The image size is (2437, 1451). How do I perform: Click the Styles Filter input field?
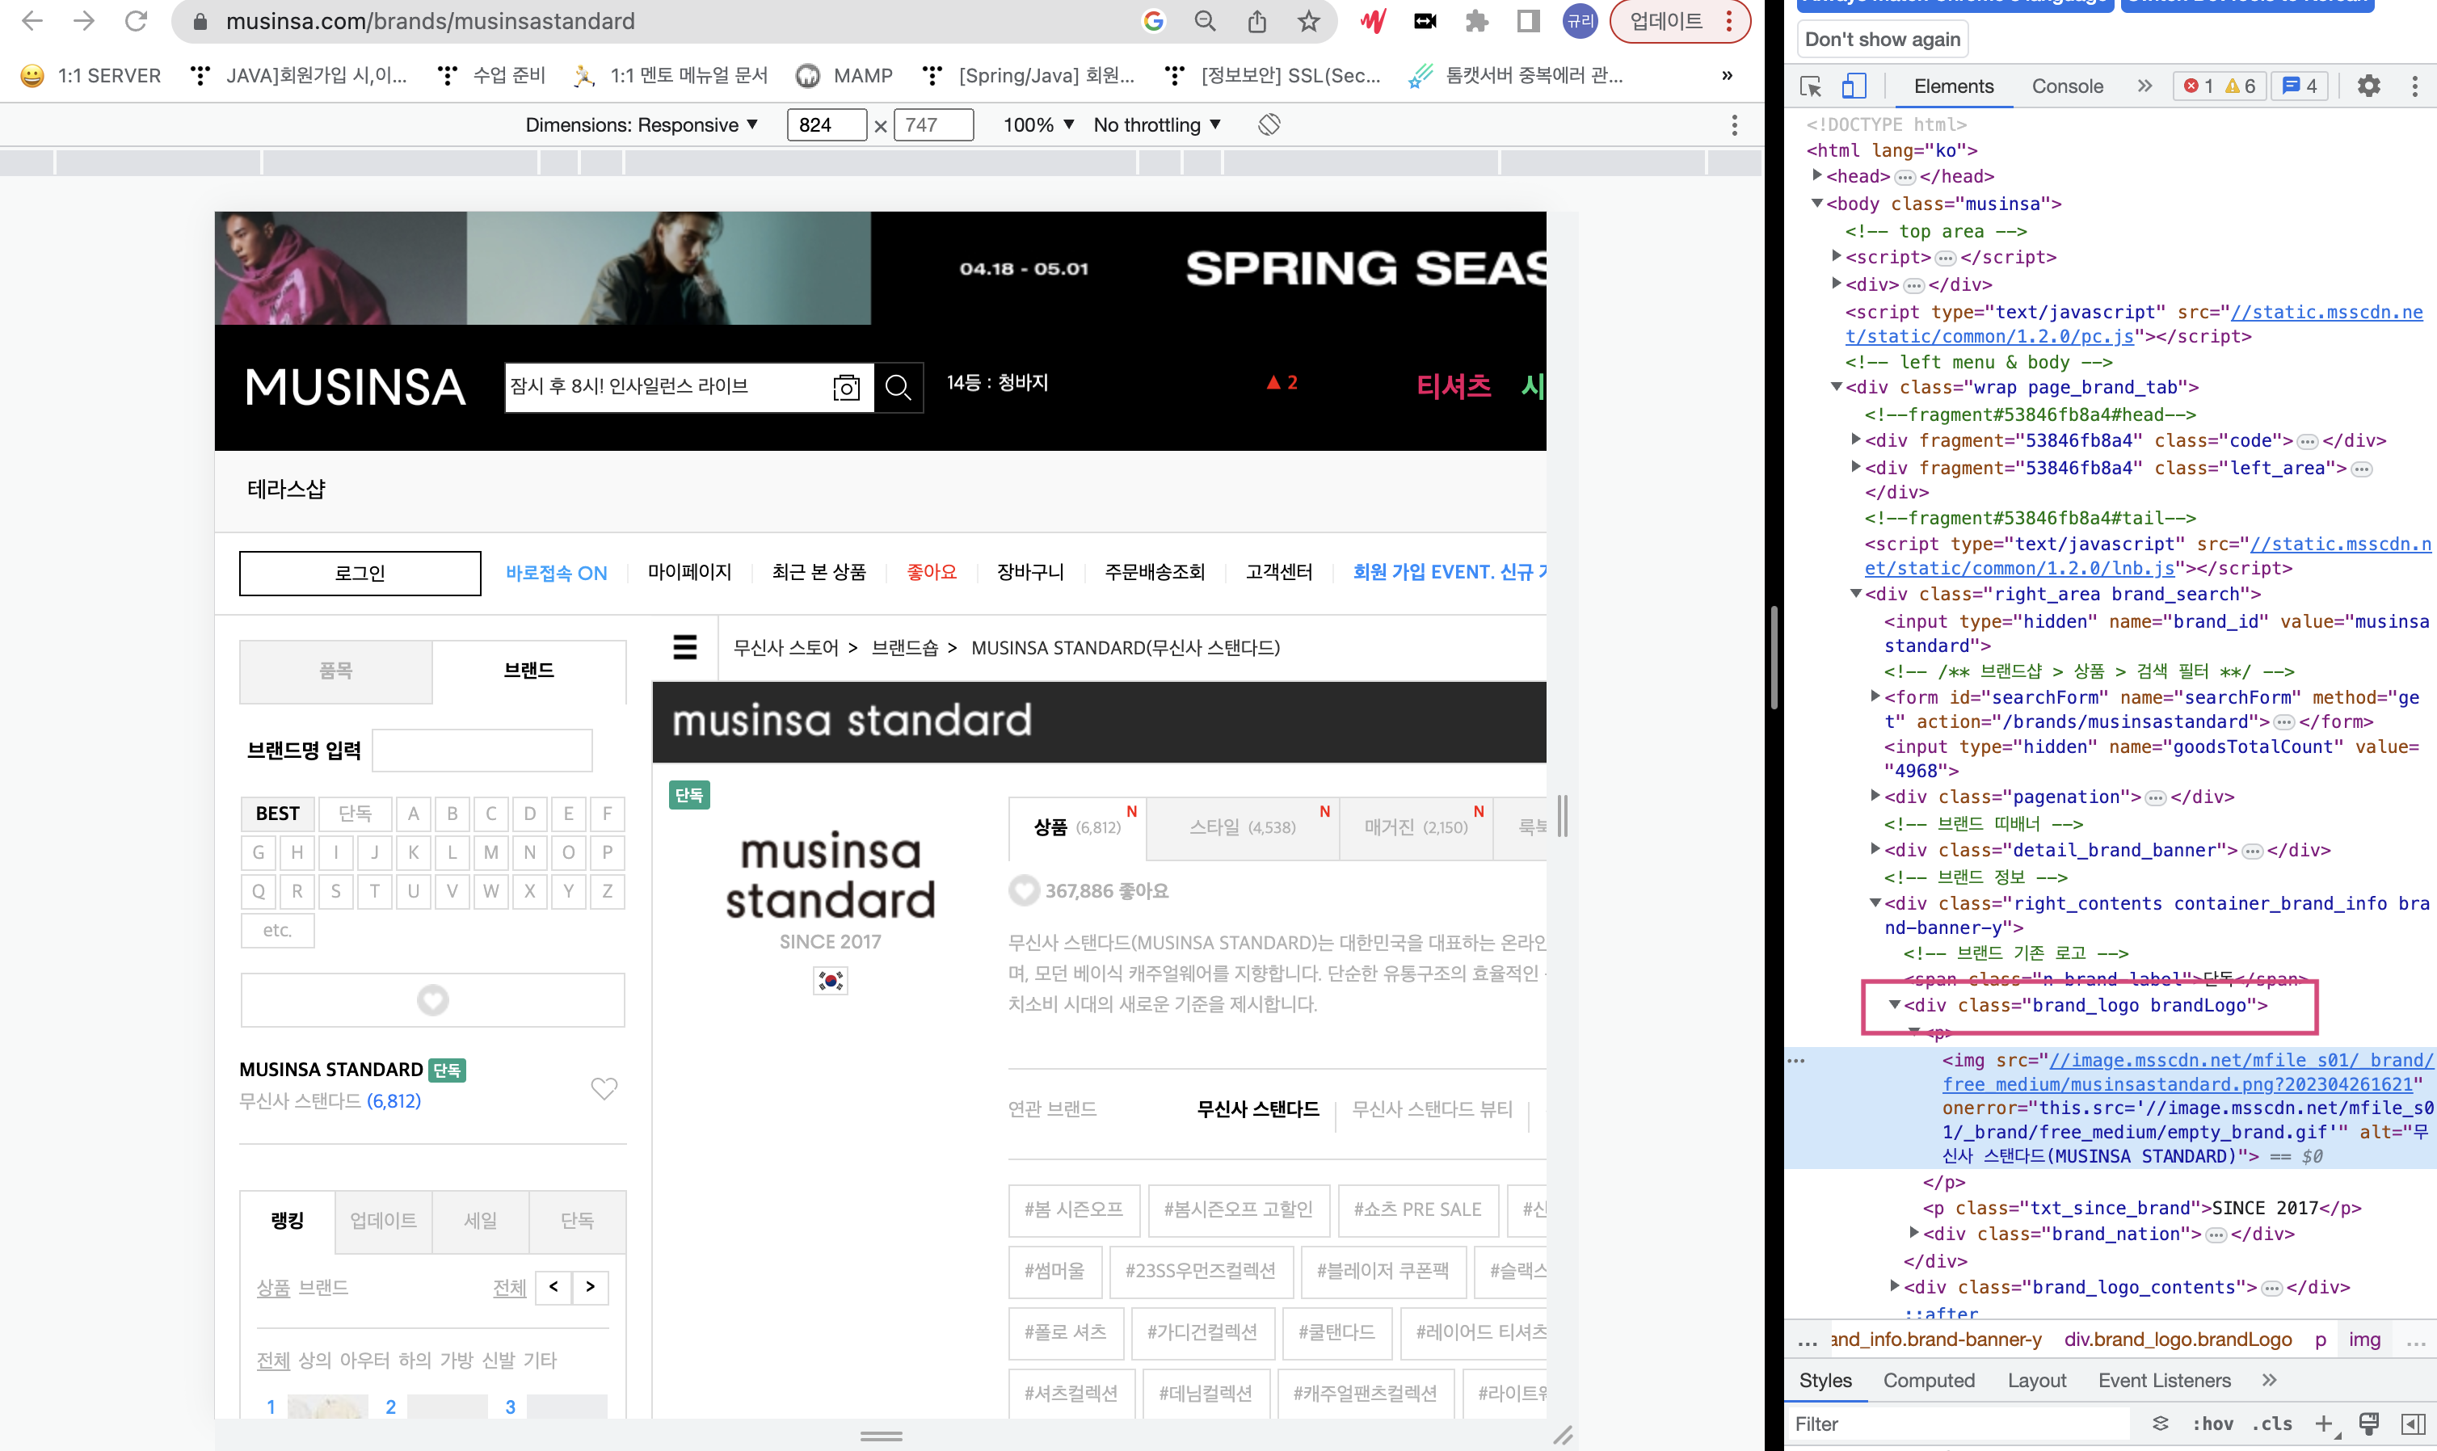click(x=1959, y=1424)
